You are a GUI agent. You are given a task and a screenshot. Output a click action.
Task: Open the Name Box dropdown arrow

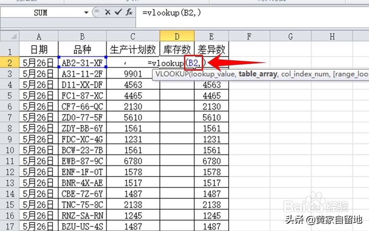[x=86, y=13]
